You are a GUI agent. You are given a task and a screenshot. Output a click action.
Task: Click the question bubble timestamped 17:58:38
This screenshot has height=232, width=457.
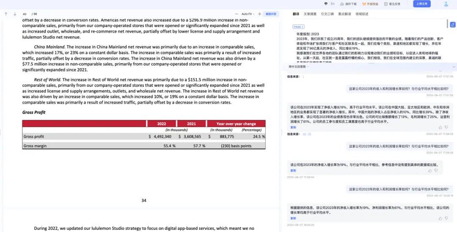pyautogui.click(x=399, y=146)
